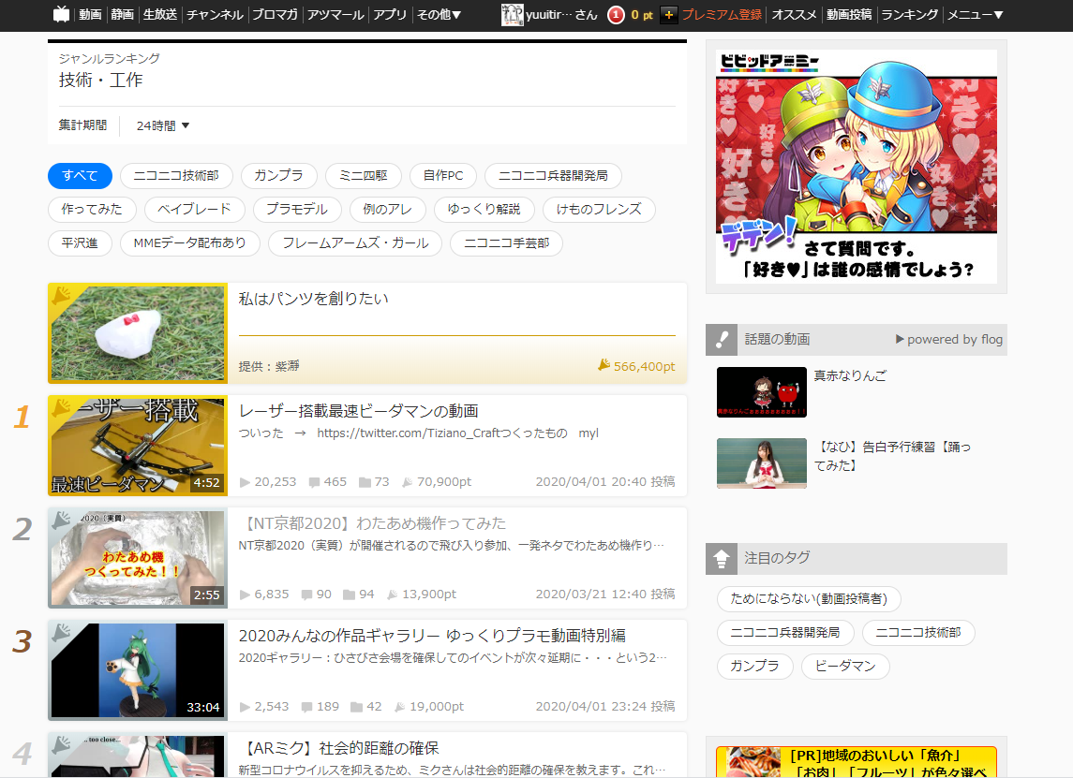Open the ランキング header link

(x=909, y=14)
